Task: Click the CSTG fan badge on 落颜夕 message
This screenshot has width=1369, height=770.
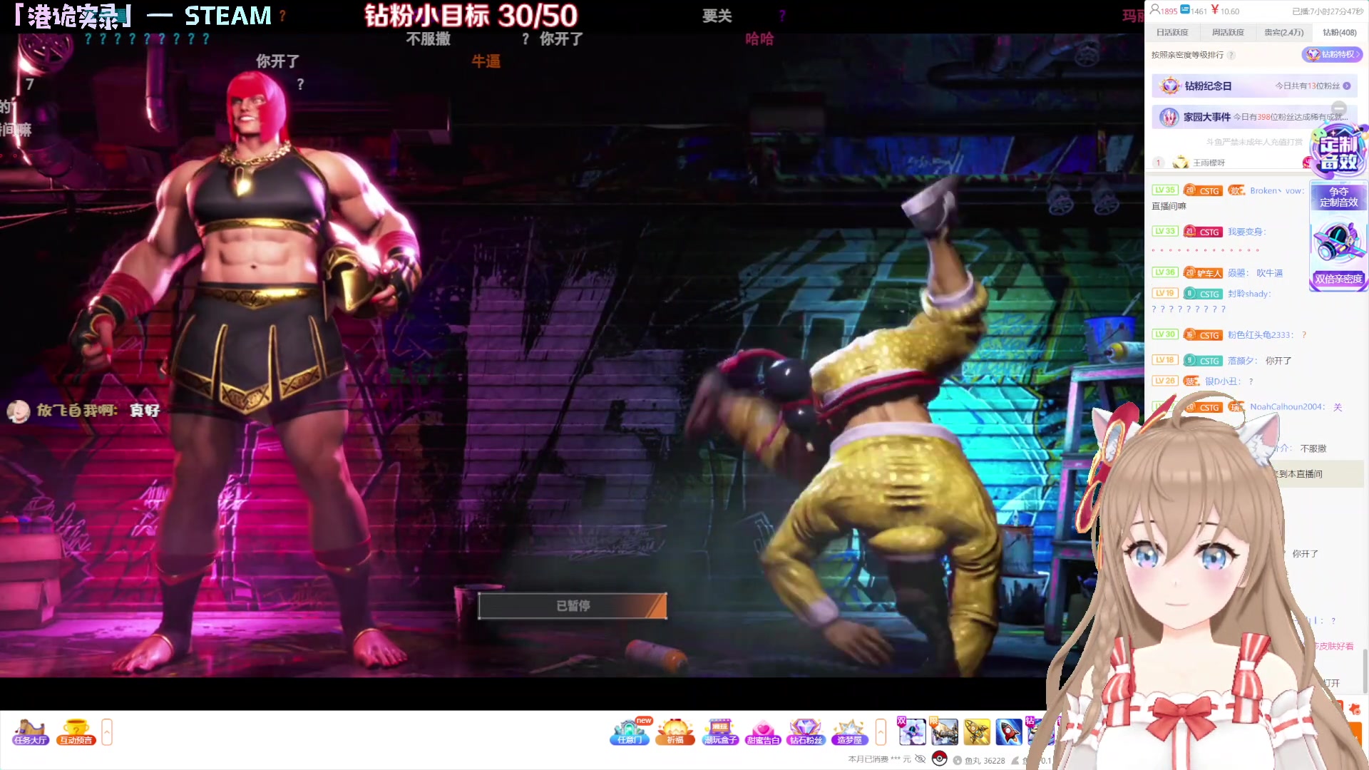Action: 1203,361
